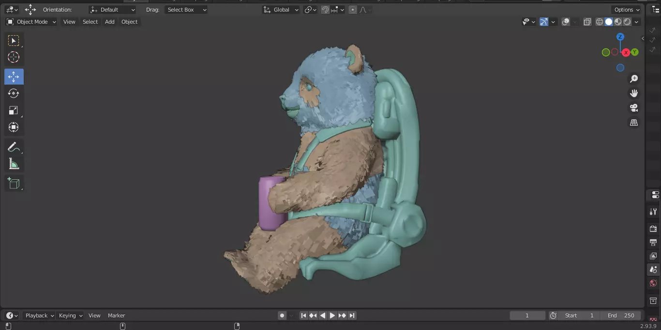This screenshot has height=330, width=661.
Task: Open the viewport Select menu
Action: pos(90,22)
